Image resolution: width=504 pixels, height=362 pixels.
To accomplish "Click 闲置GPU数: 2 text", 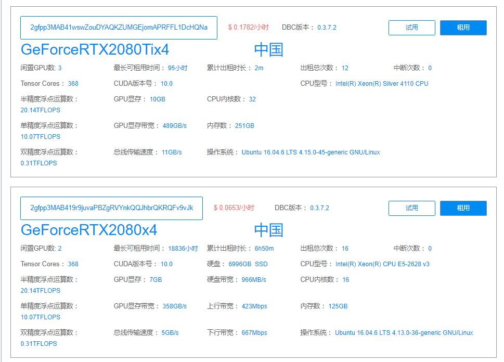I will click(41, 248).
